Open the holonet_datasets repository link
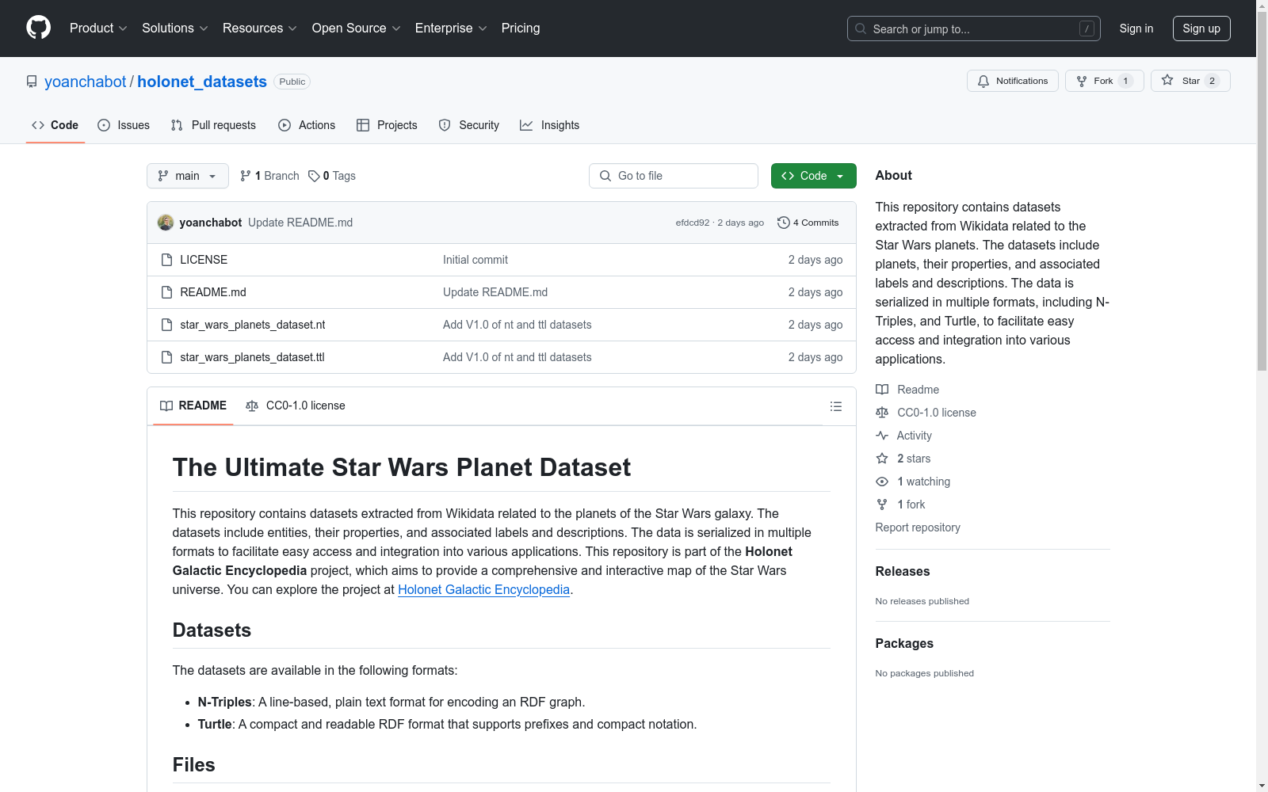1268x792 pixels. [202, 82]
